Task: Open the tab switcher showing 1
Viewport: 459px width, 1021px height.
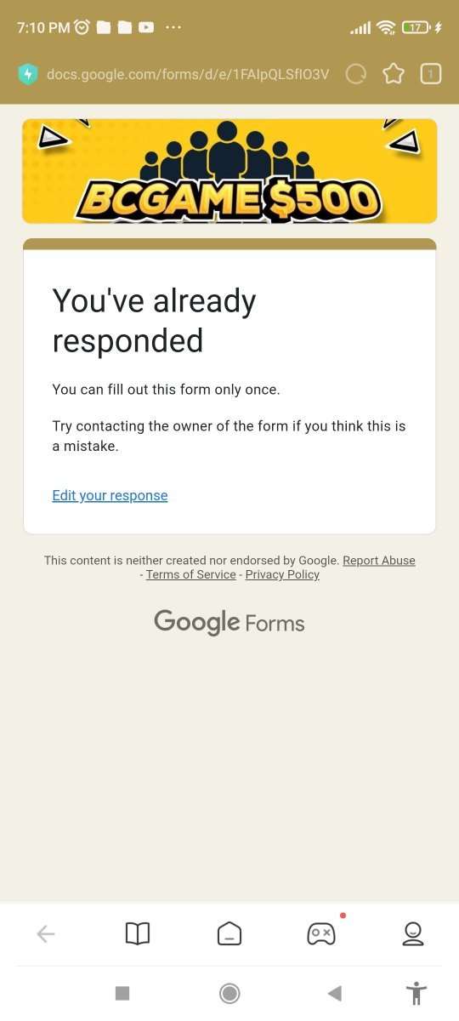Action: (431, 75)
